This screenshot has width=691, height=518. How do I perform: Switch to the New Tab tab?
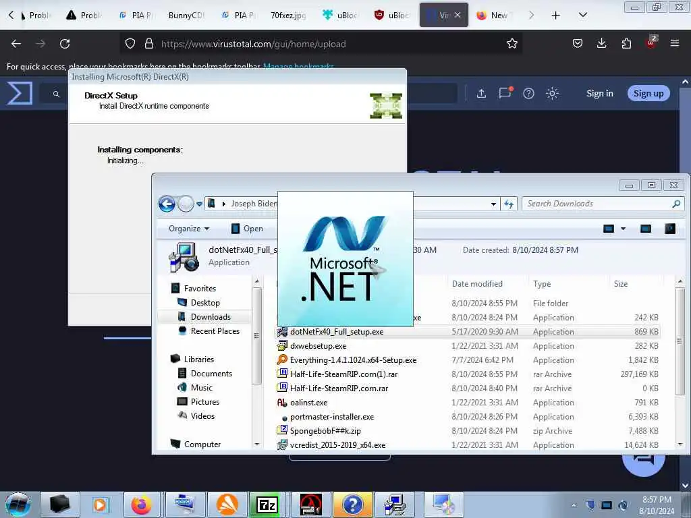(493, 16)
